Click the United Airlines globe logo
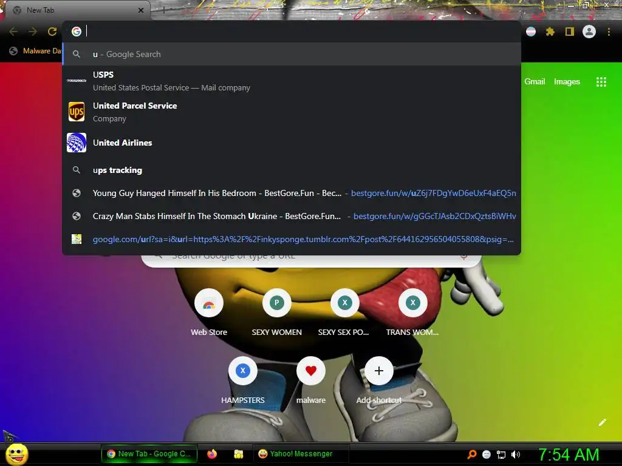This screenshot has width=622, height=466. pos(77,143)
